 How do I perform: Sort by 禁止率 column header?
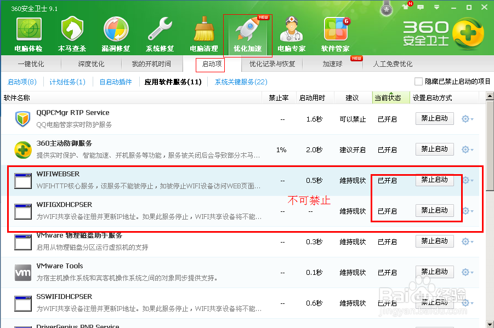click(279, 98)
